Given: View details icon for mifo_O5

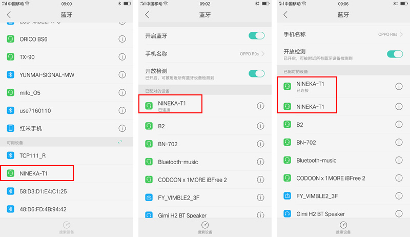Looking at the screenshot, I should (122, 93).
